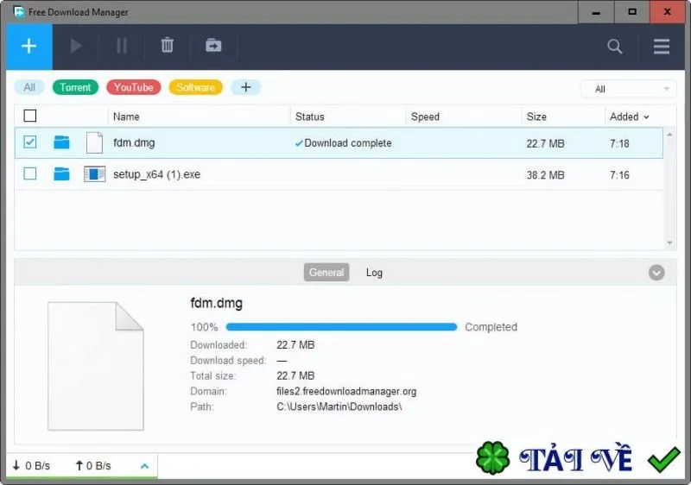The height and width of the screenshot is (485, 691).
Task: Add a new tag with plus pill
Action: click(x=246, y=87)
